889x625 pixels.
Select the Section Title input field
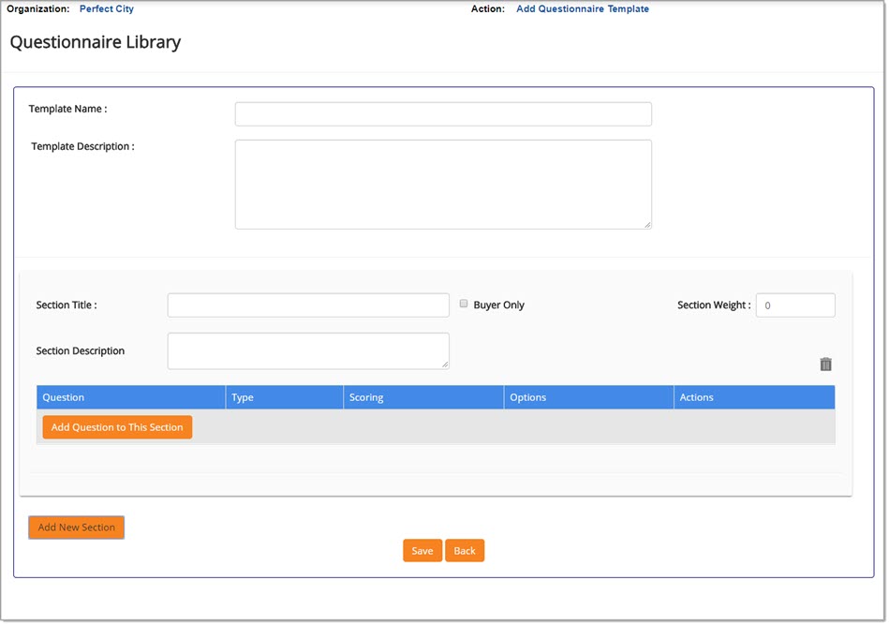pyautogui.click(x=307, y=305)
